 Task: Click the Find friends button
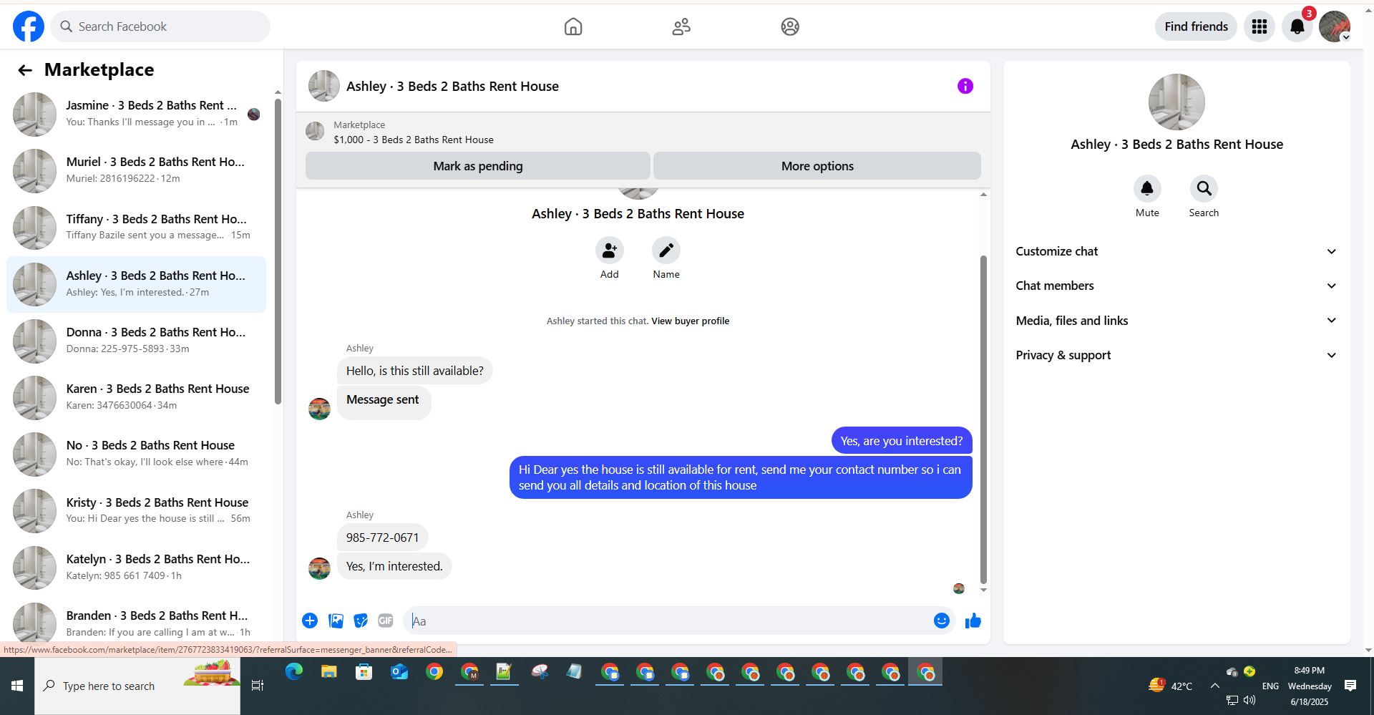pyautogui.click(x=1196, y=26)
